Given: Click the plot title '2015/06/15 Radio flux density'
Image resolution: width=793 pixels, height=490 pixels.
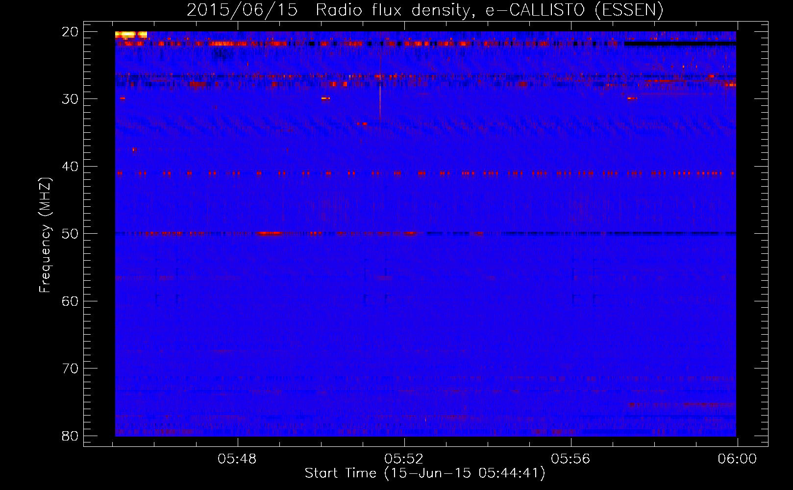Looking at the screenshot, I should [x=425, y=10].
